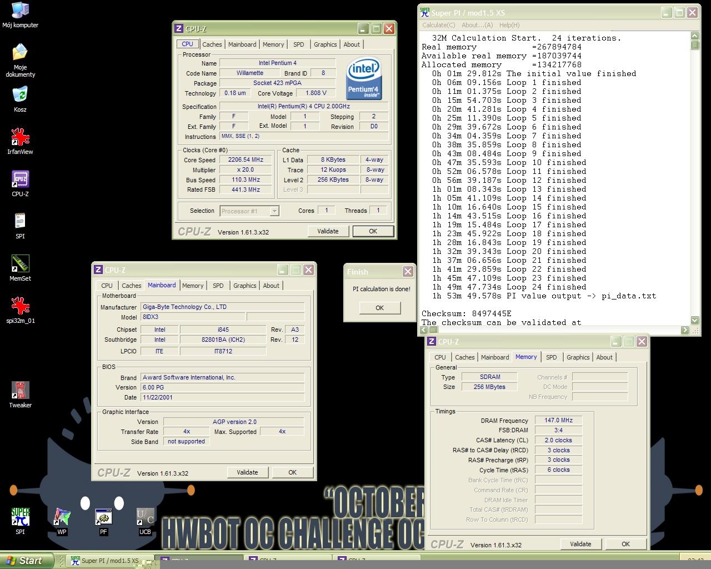Screen dimensions: 711x569
Task: Click the Multiplier x 20.0 value
Action: click(246, 170)
